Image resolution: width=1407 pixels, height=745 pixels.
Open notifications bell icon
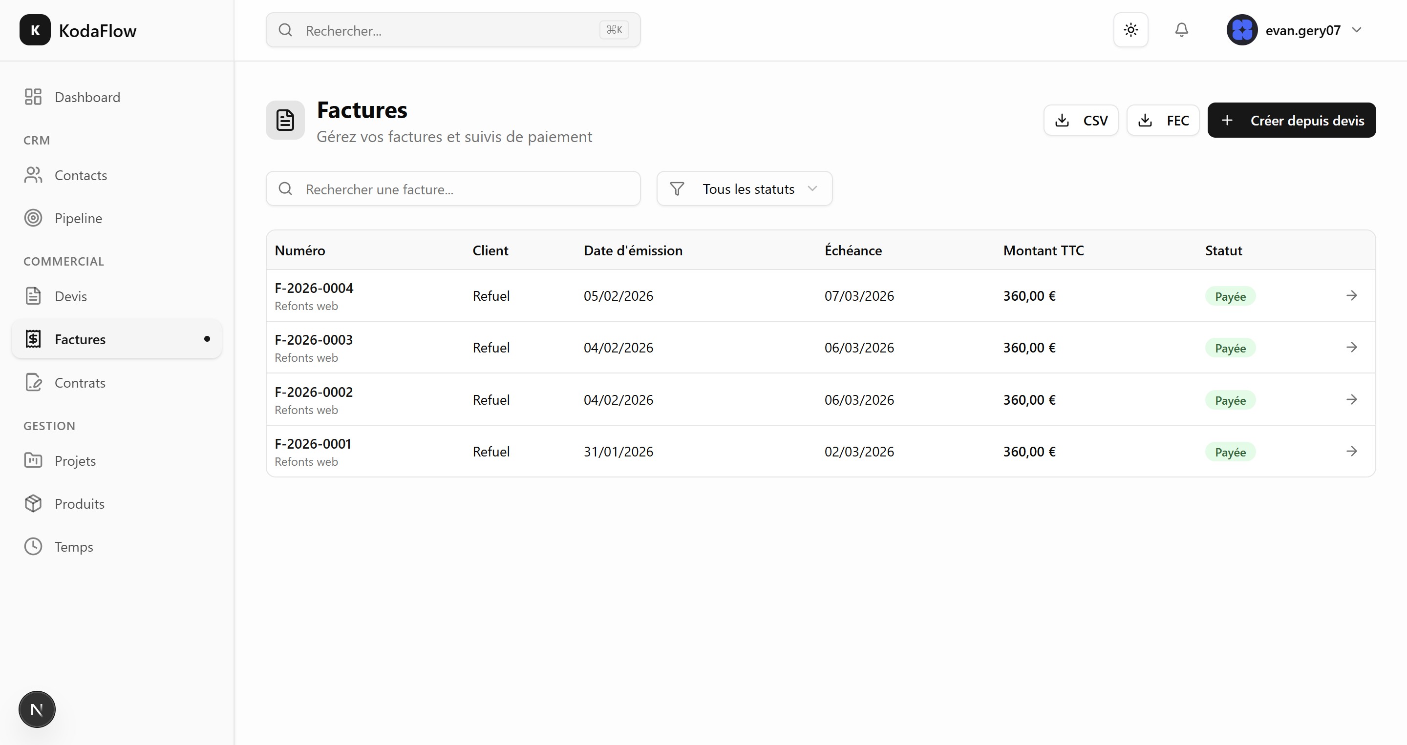1181,30
